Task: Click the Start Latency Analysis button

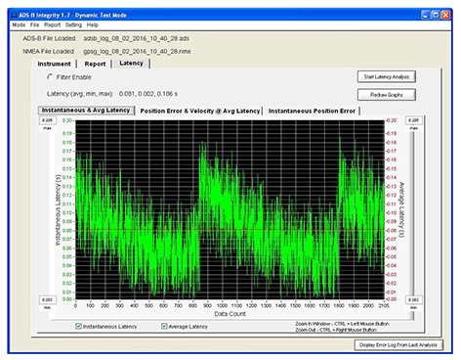Action: [x=387, y=77]
